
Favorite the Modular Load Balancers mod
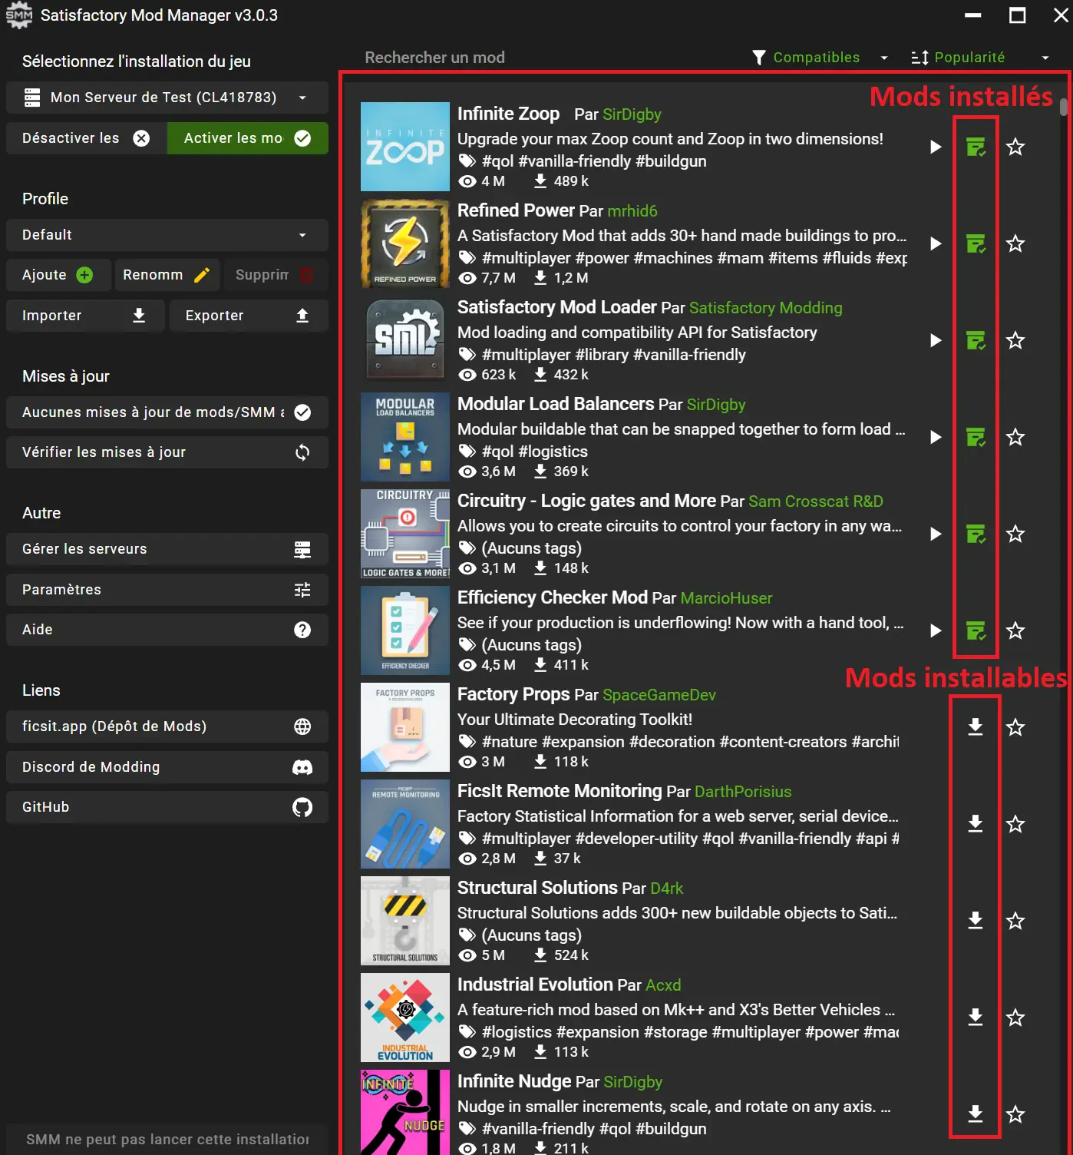coord(1015,437)
